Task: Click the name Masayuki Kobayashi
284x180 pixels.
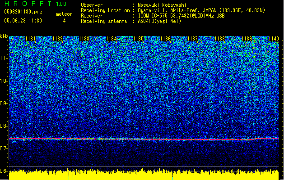Action: pyautogui.click(x=162, y=5)
